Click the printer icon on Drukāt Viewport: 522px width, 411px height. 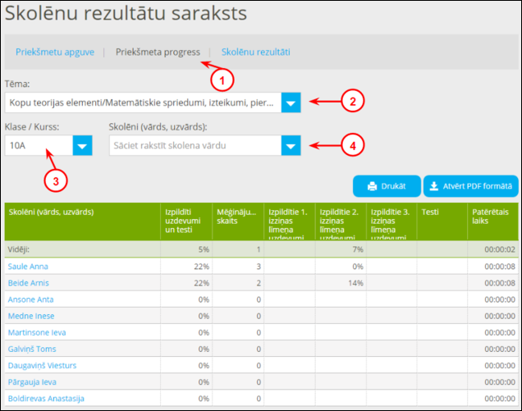coord(372,186)
